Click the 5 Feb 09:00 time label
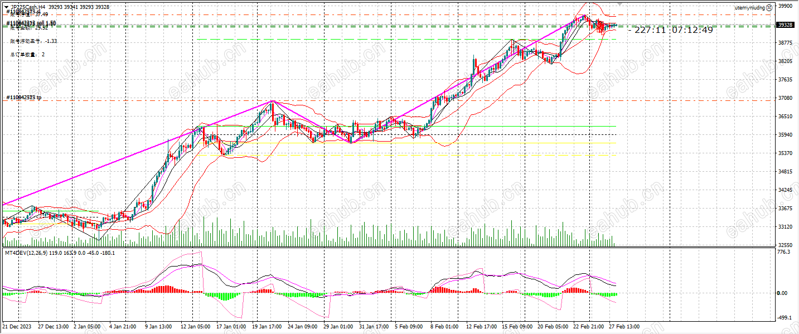The image size is (799, 334). point(409,326)
